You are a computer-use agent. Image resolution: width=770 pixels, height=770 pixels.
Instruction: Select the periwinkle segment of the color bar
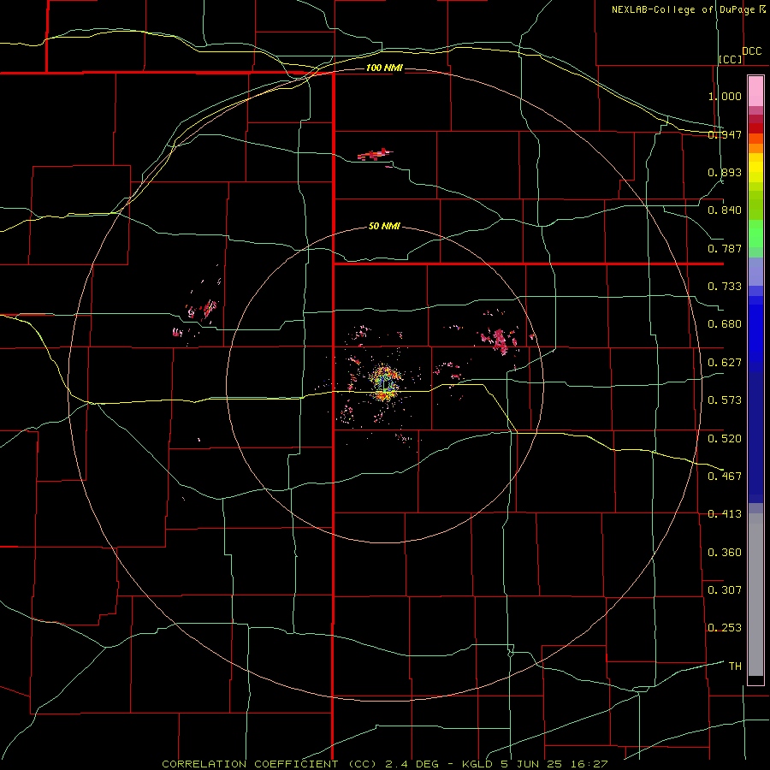pos(755,272)
